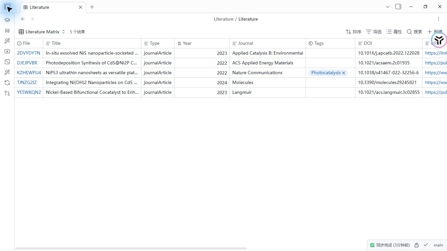Viewport: 447px width, 251px height.
Task: Go back with the left arrow
Action: click(x=23, y=19)
